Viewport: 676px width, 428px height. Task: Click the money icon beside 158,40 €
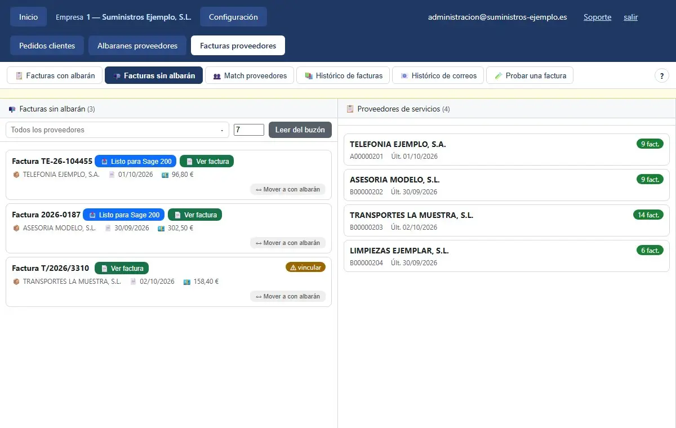(x=186, y=282)
